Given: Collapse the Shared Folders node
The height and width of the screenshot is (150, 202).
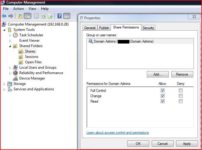Looking at the screenshot, I should coord(10,46).
